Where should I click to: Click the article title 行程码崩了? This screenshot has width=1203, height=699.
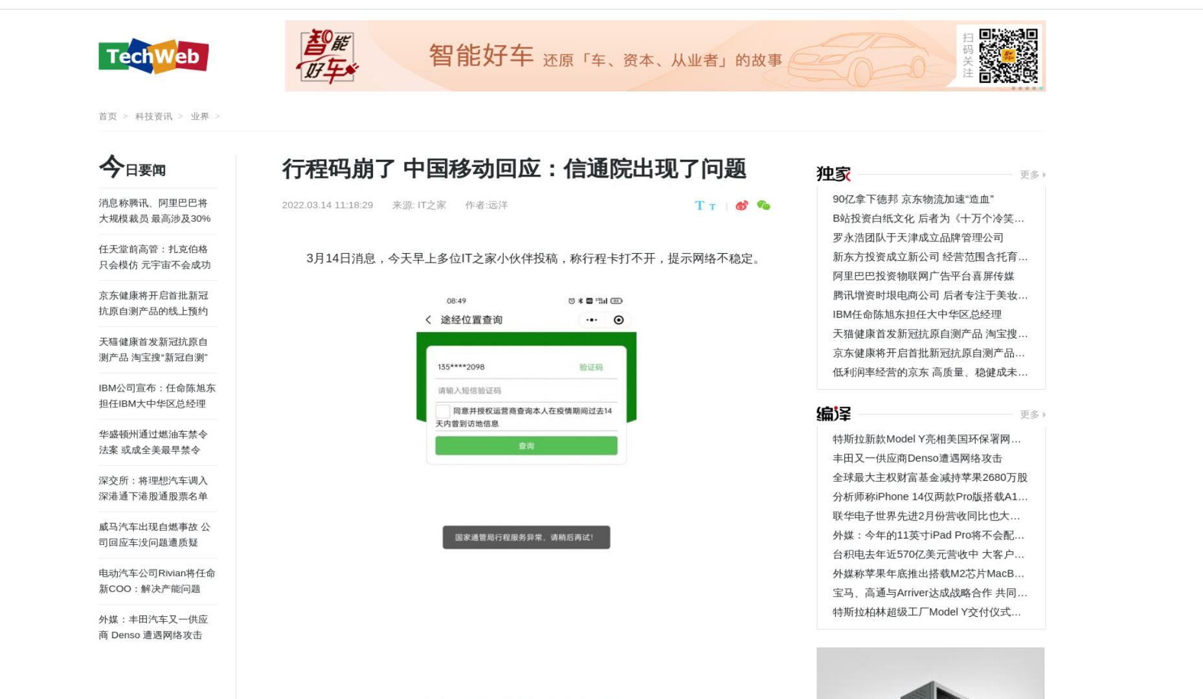(514, 168)
